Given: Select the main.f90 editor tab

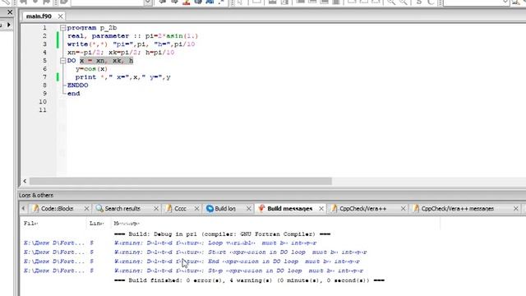Looking at the screenshot, I should point(39,16).
